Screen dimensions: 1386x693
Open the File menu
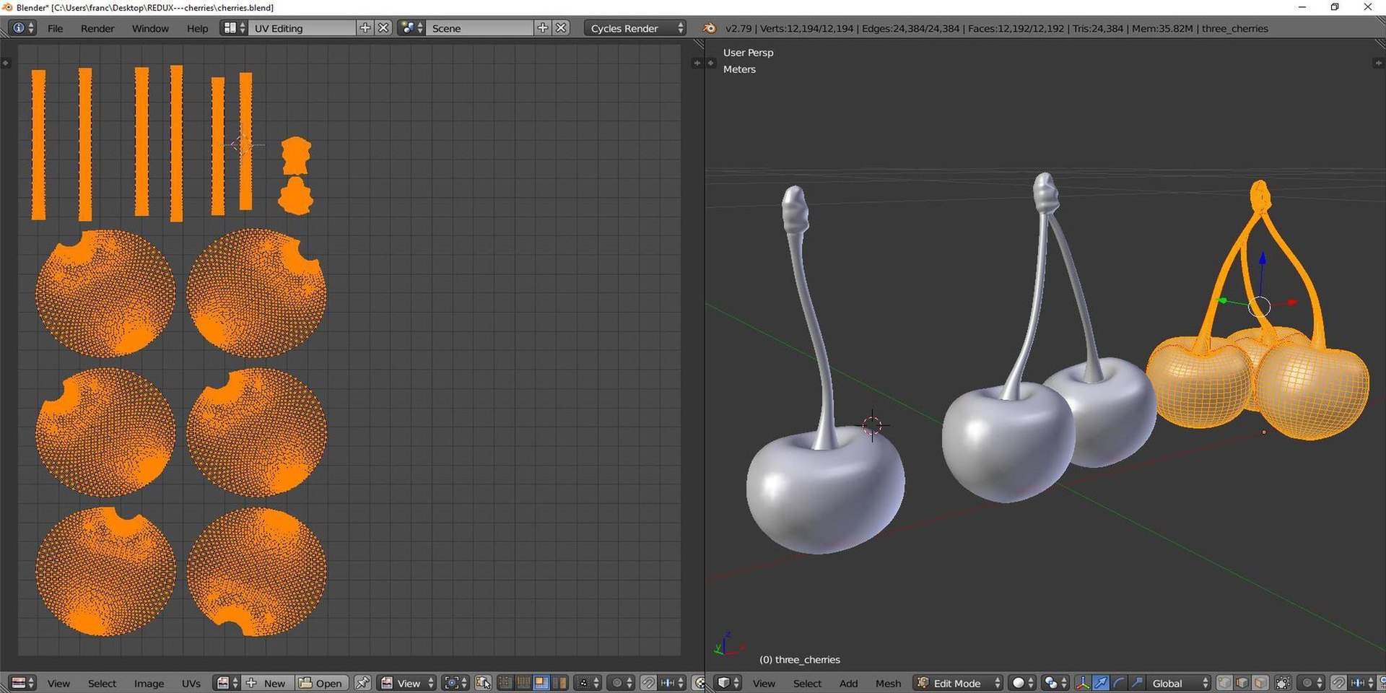(55, 28)
